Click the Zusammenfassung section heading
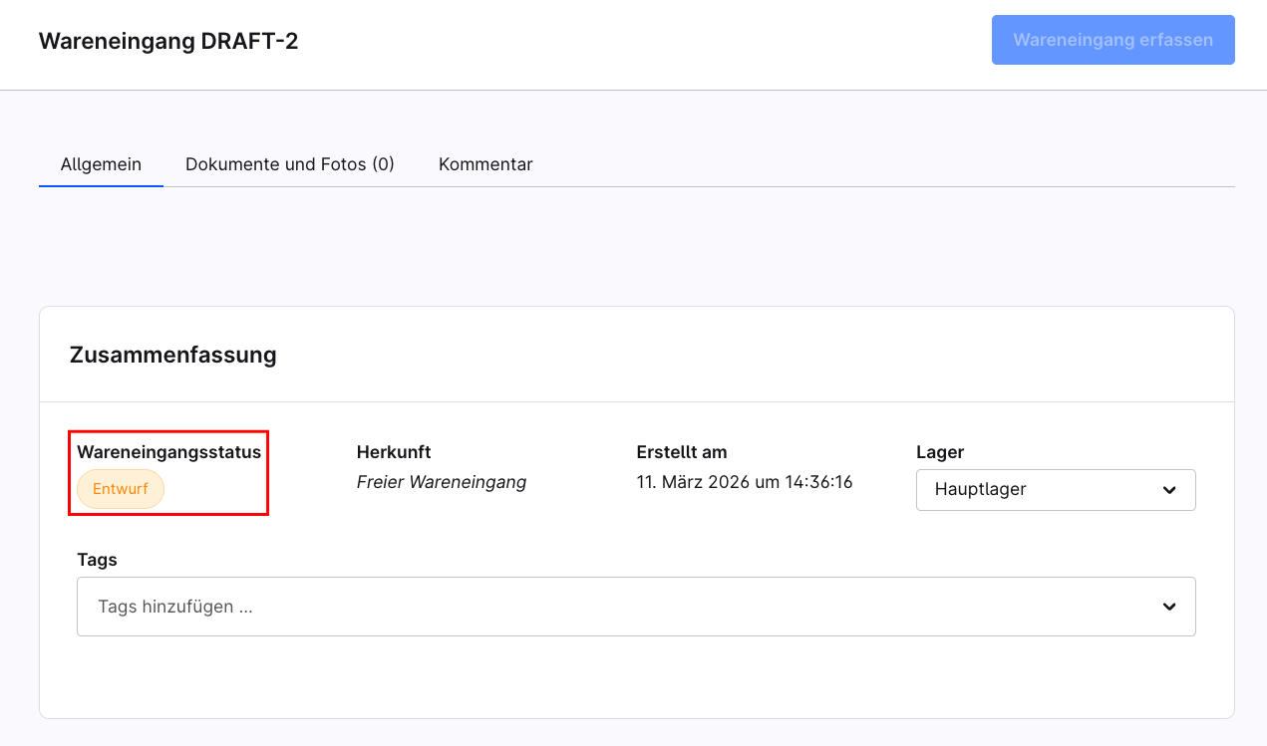This screenshot has height=746, width=1267. pos(172,355)
